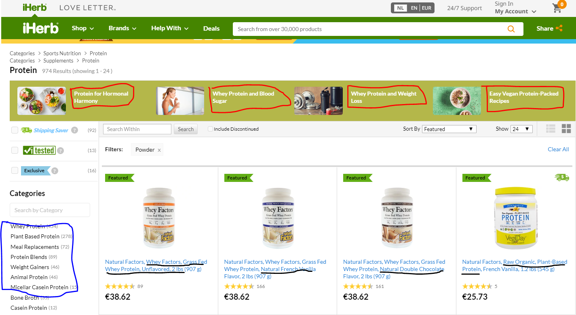Click the orange search magnifier icon
Viewport: 576px width, 315px height.
click(x=511, y=29)
